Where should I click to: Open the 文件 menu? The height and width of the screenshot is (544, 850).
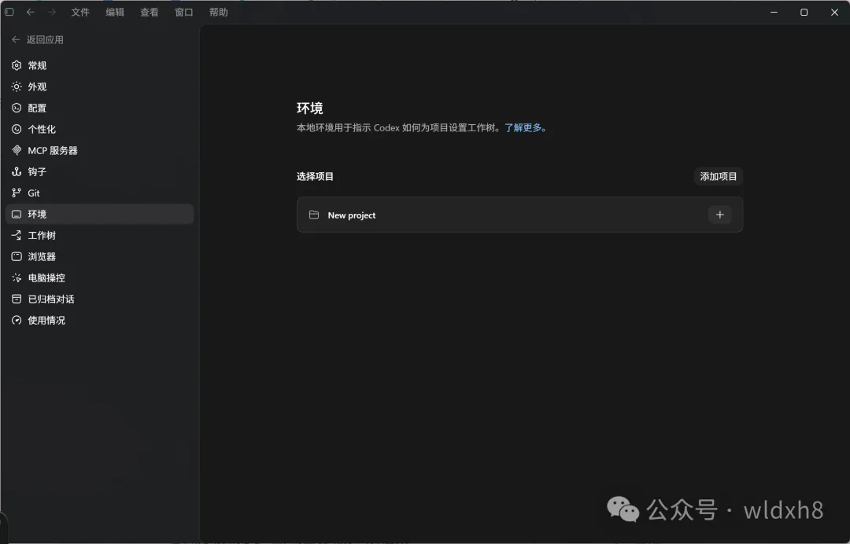pos(80,12)
